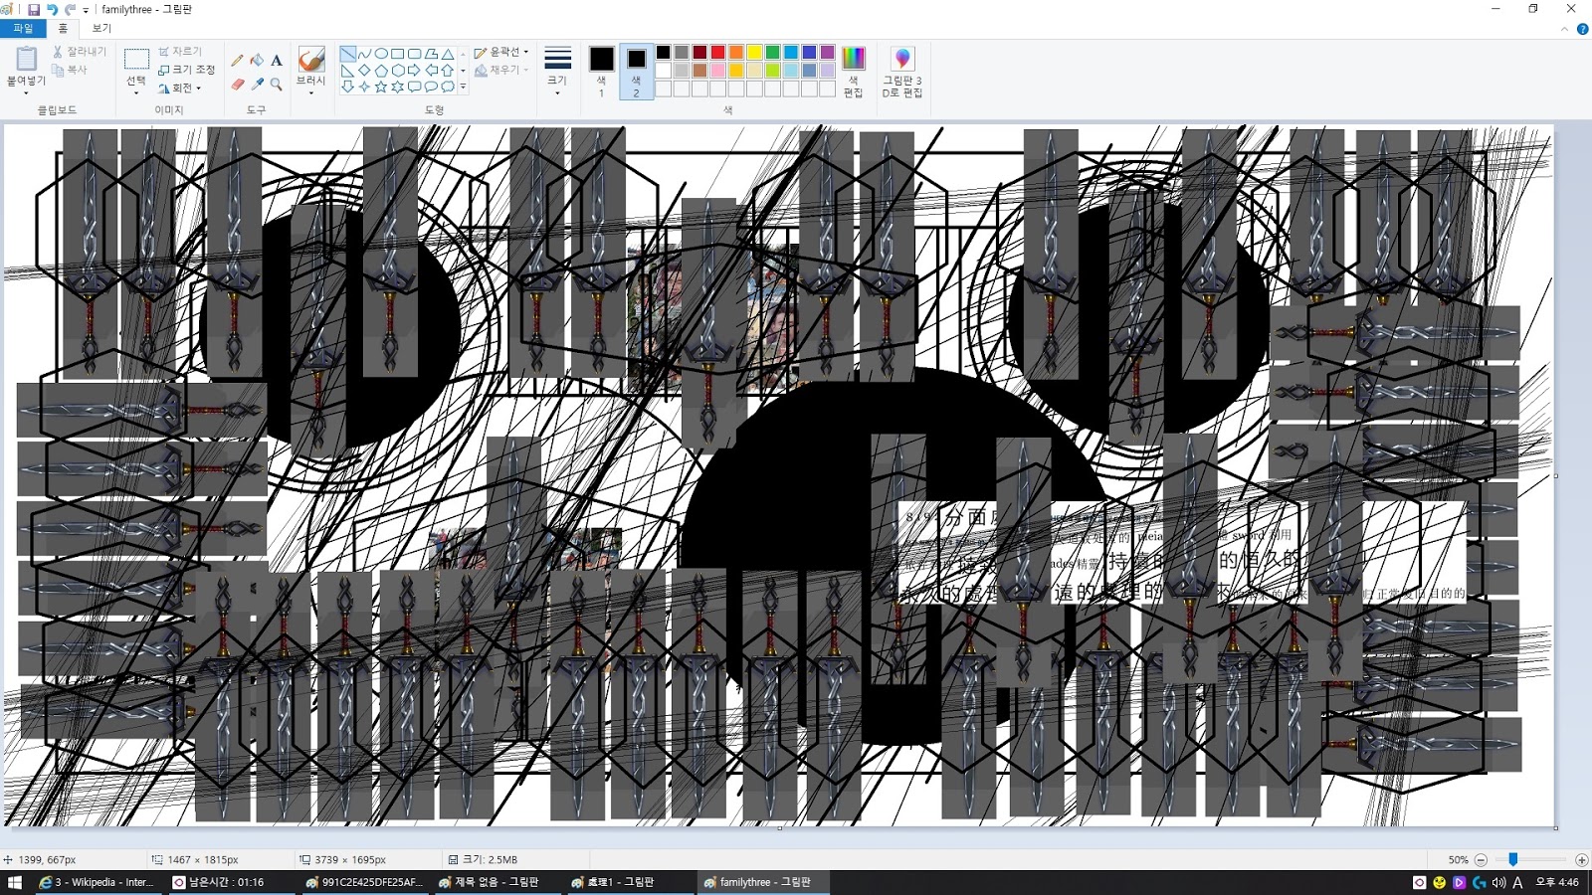Open the 회전 (Rotate) dropdown
The width and height of the screenshot is (1592, 895).
pos(180,89)
